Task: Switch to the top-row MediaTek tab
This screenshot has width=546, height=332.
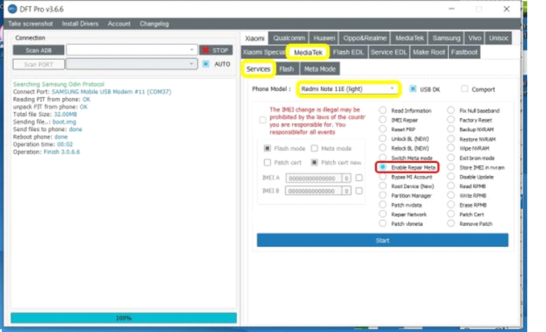Action: click(409, 38)
